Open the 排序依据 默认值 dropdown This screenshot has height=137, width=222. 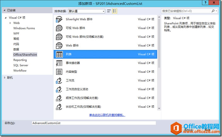(87, 11)
